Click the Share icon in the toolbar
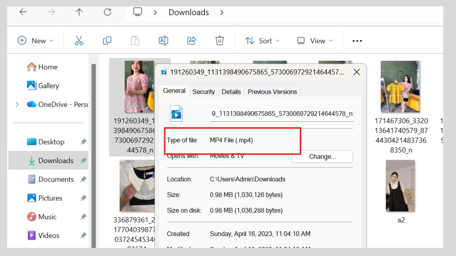 [x=192, y=40]
